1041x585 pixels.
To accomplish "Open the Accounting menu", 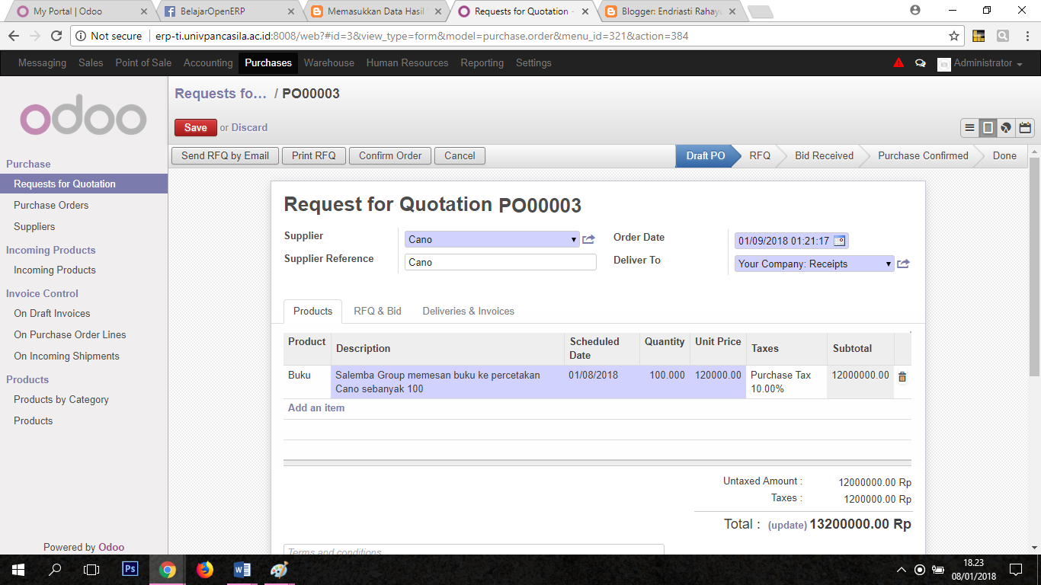I will 208,63.
